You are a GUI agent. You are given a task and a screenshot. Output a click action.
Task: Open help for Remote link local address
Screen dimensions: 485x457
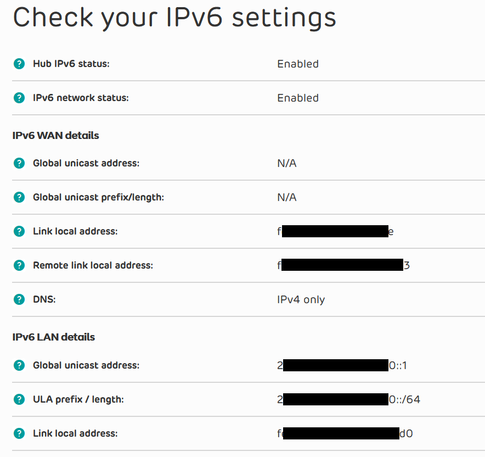tap(19, 265)
